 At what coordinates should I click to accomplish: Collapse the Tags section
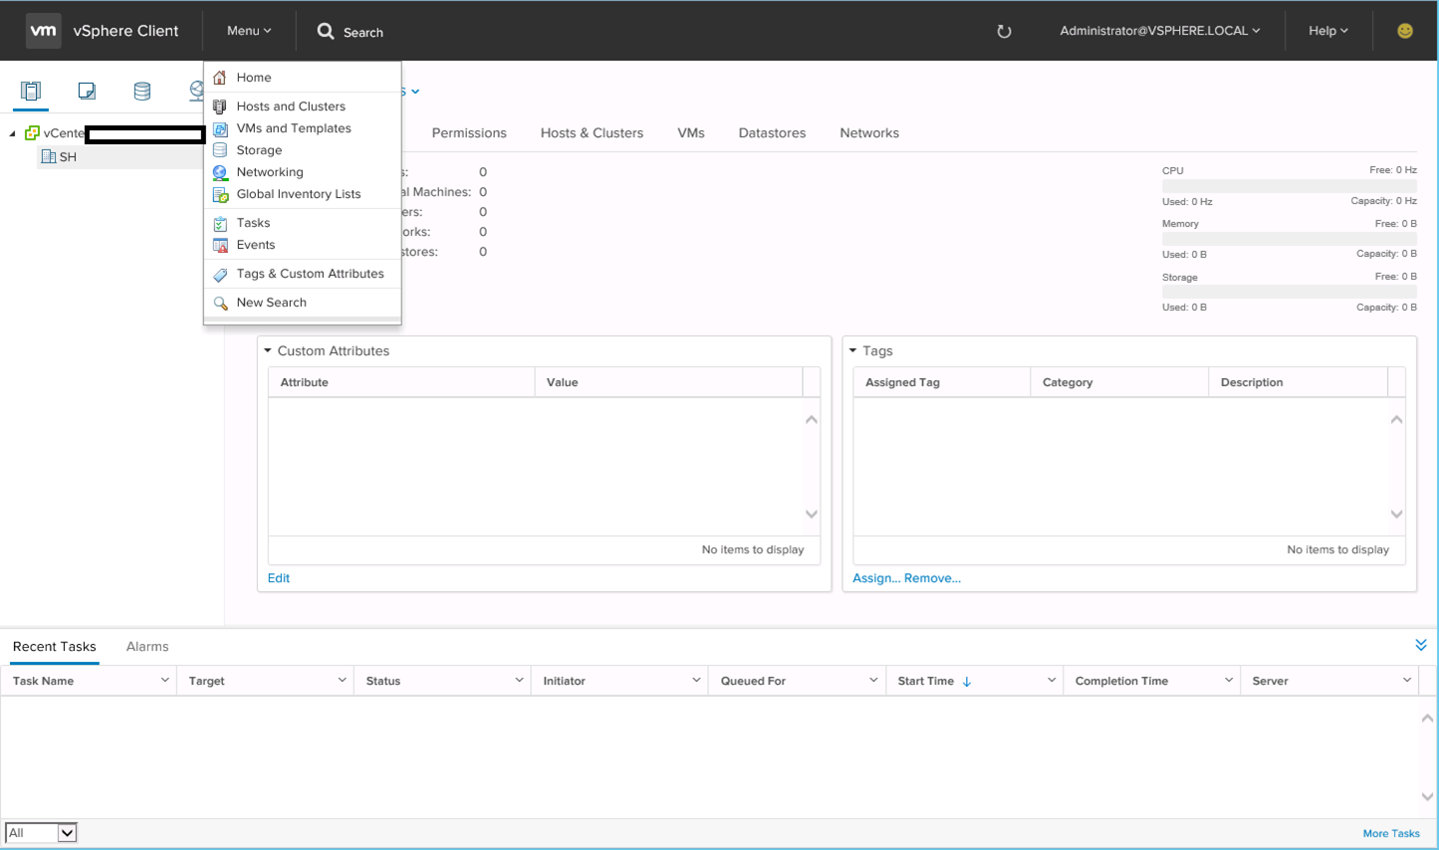pyautogui.click(x=852, y=350)
